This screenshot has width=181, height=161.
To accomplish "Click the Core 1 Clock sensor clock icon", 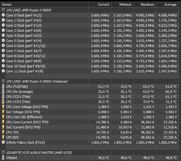I will click(x=3, y=20).
